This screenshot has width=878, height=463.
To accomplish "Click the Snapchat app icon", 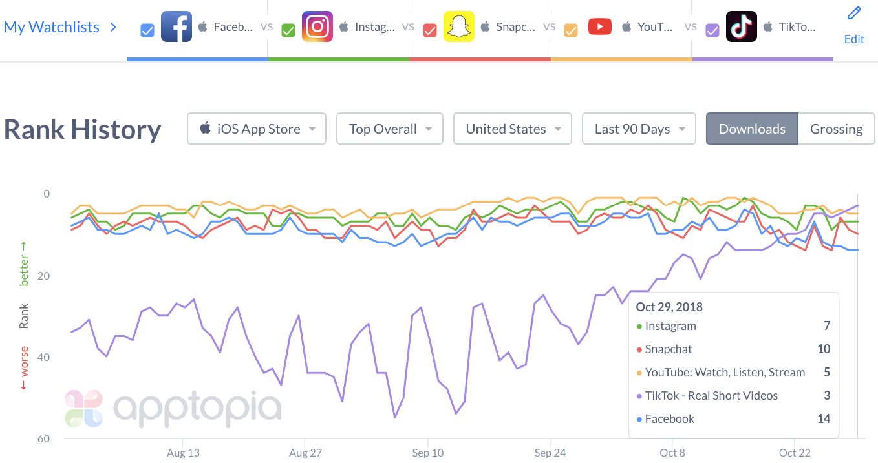I will pos(458,26).
